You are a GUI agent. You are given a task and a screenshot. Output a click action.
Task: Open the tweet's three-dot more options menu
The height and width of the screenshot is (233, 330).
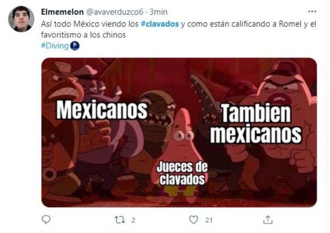pyautogui.click(x=312, y=12)
